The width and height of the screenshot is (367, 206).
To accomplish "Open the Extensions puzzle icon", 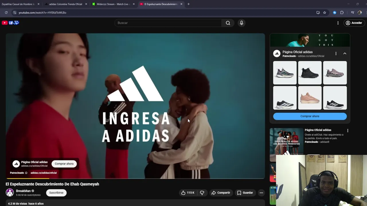I will [x=342, y=13].
